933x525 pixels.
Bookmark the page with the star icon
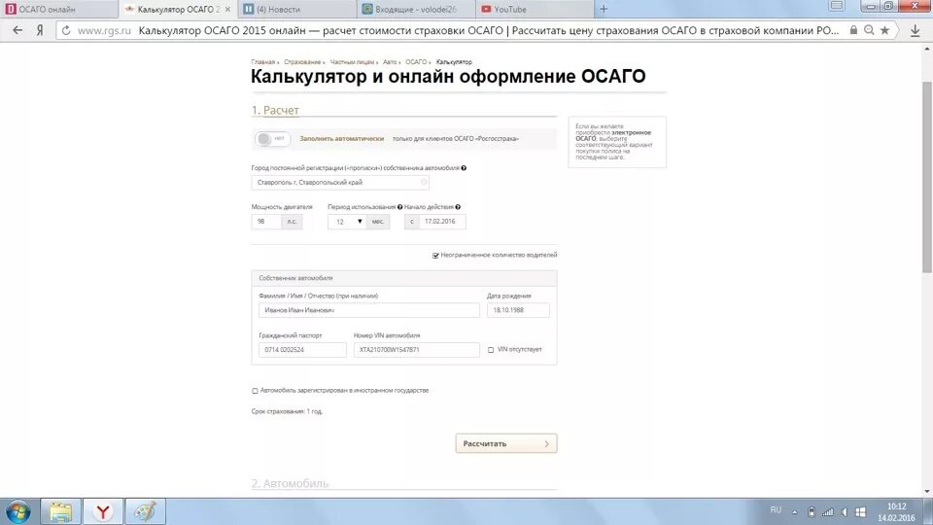pos(884,30)
